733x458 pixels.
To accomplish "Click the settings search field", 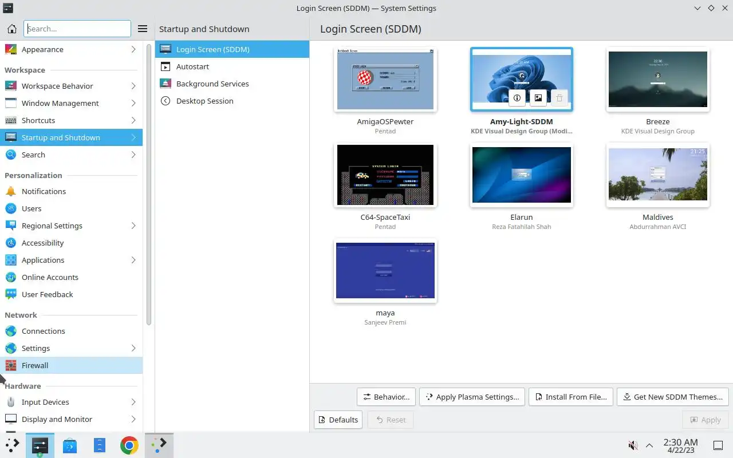I will tap(77, 29).
